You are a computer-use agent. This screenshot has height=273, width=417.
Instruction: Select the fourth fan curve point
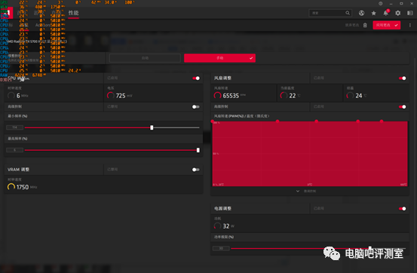coord(358,121)
